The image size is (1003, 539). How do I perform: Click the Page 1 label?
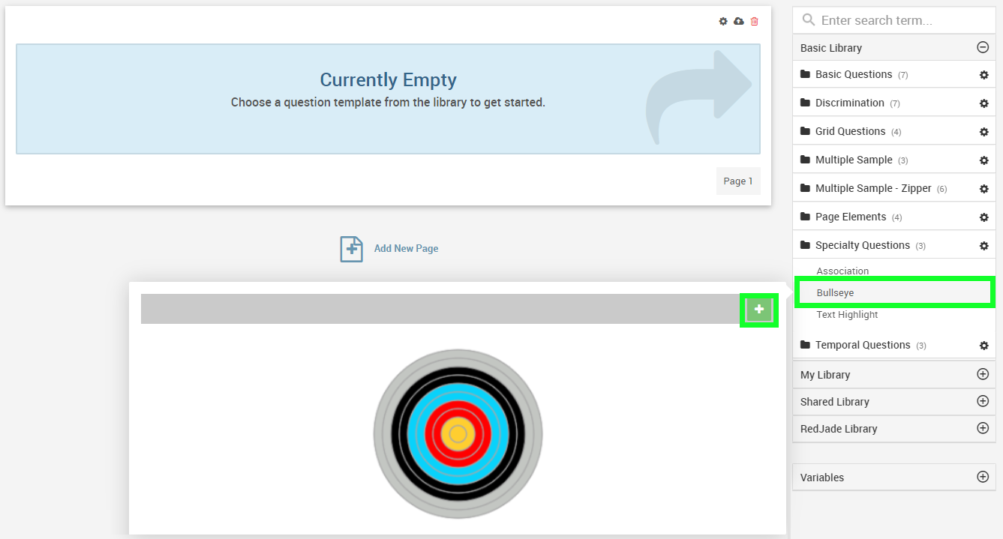pos(738,181)
